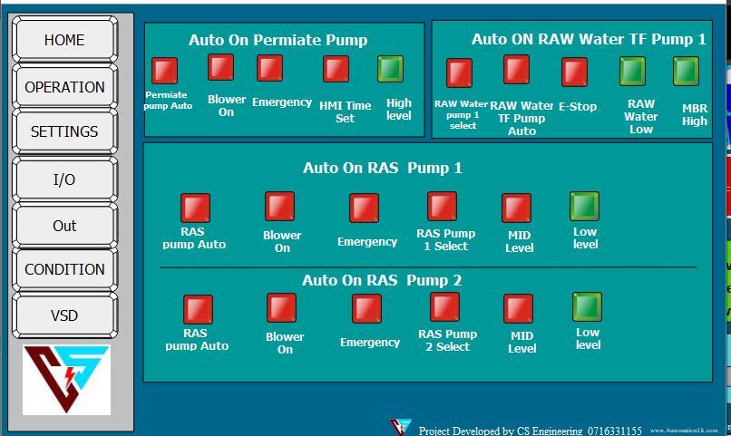731x436 pixels.
Task: Go to the OPERATION page
Action: [x=64, y=87]
